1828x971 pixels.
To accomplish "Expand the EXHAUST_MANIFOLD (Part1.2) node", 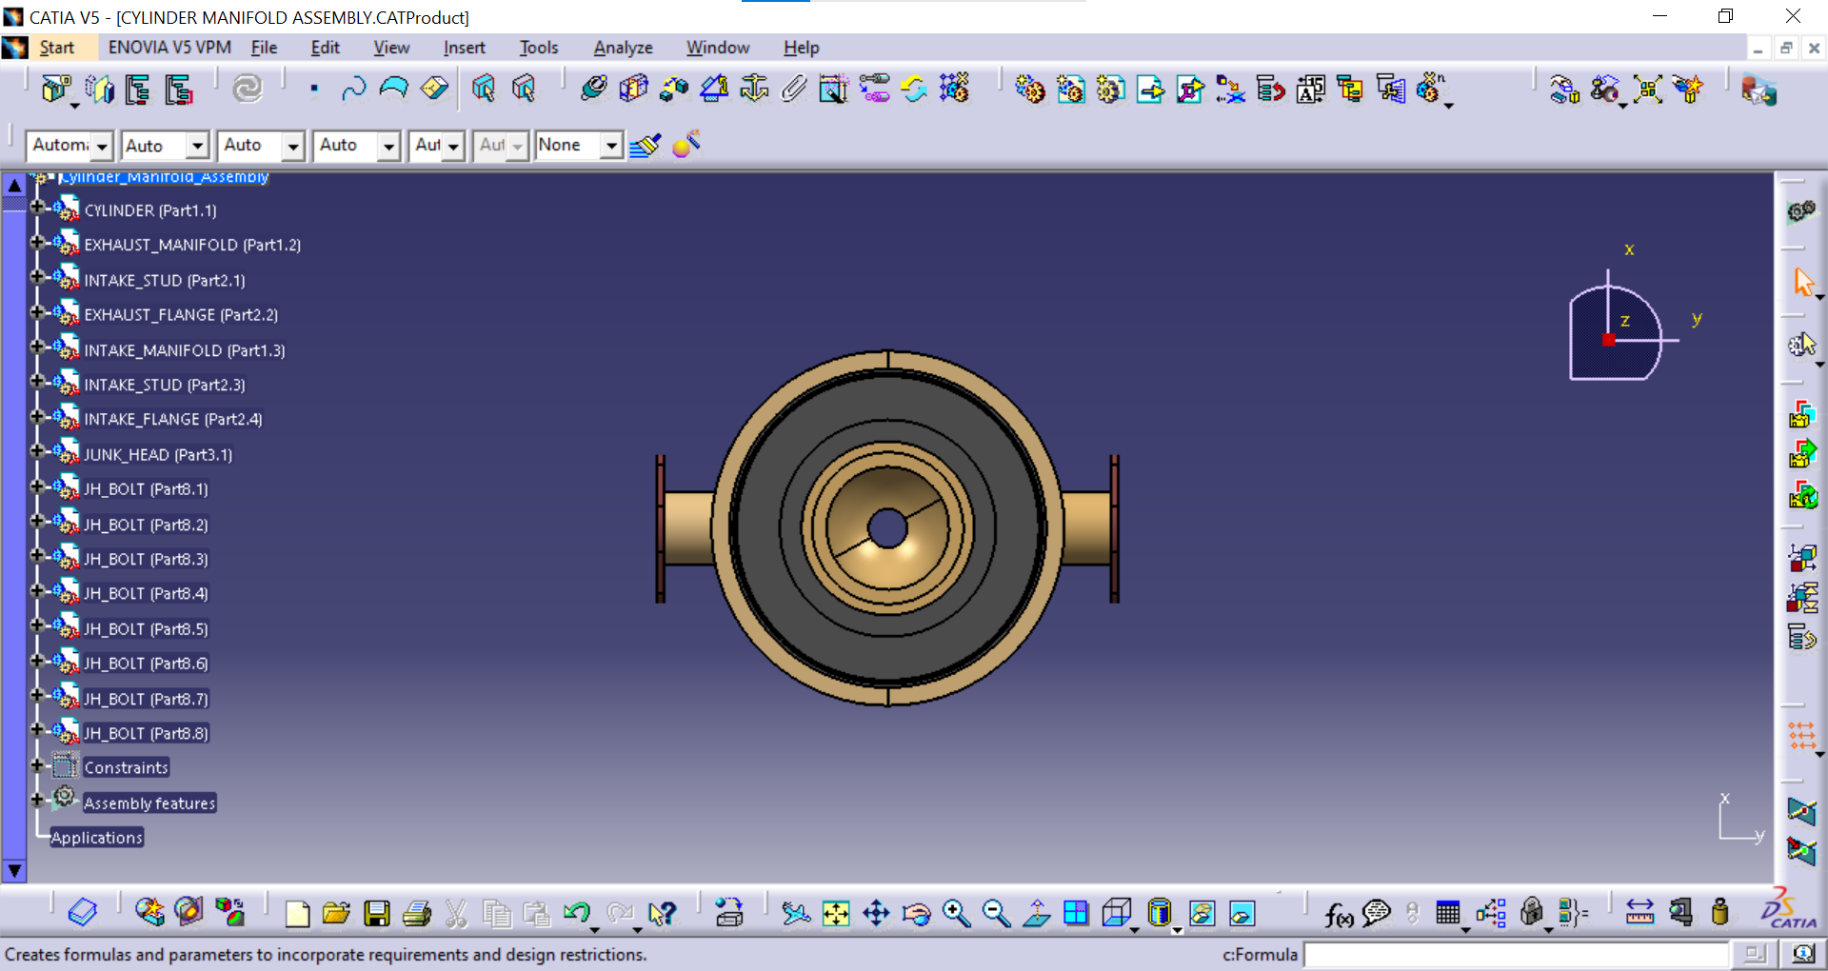I will [x=37, y=242].
